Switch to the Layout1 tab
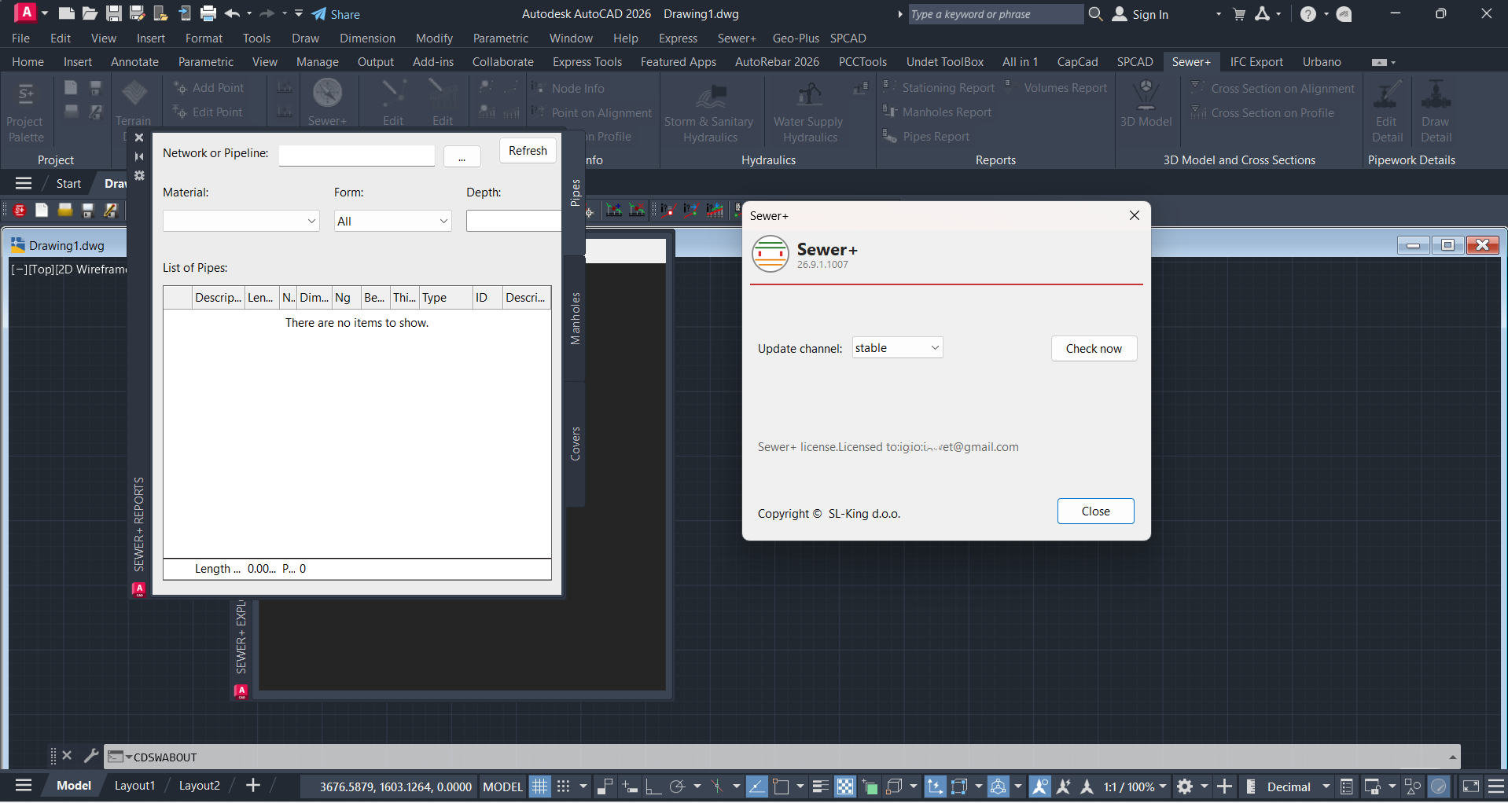Screen dimensions: 1508x803 coord(134,785)
